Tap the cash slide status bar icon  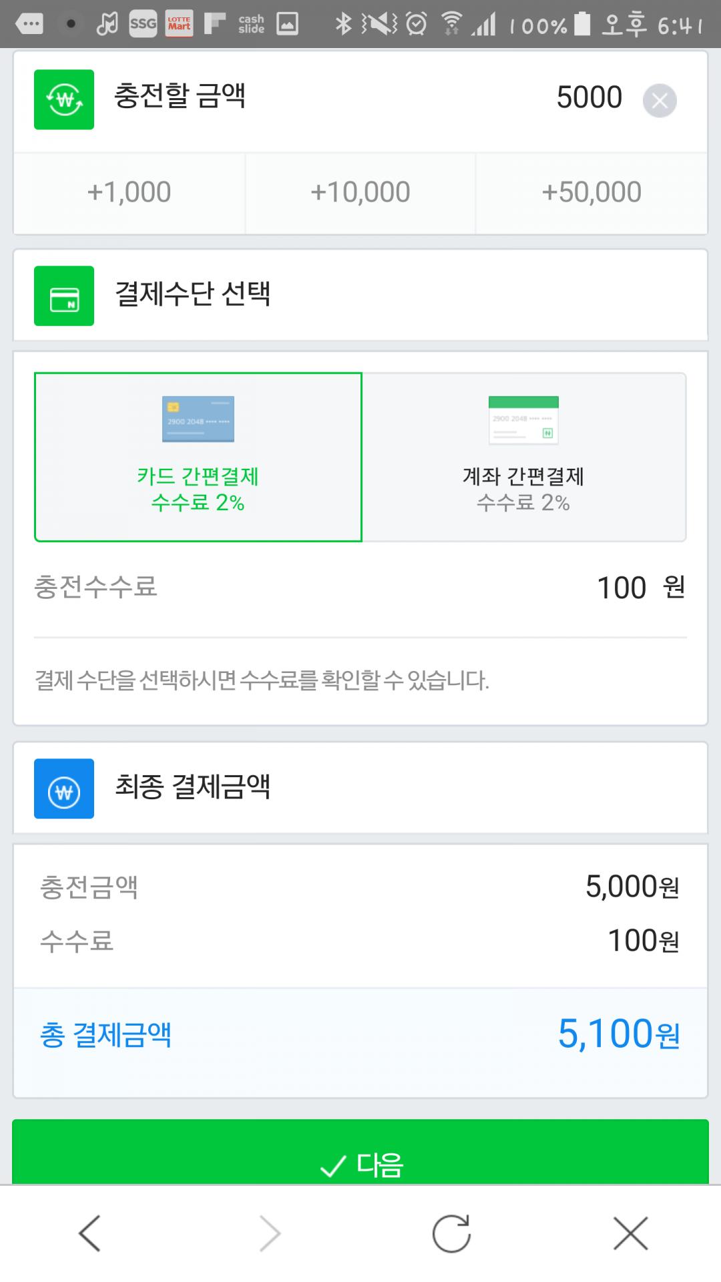point(251,25)
